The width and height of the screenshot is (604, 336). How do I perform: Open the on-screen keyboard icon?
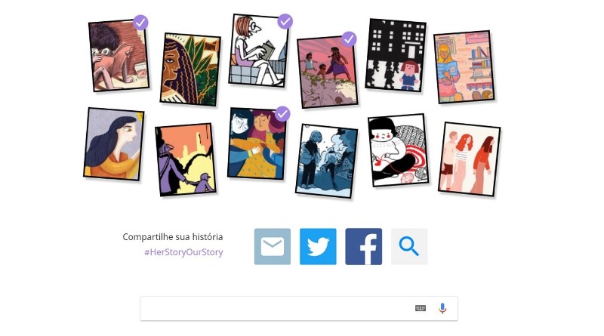pos(421,308)
